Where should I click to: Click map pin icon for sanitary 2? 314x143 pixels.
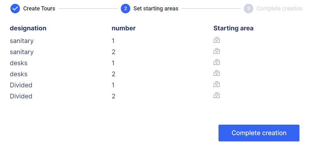pyautogui.click(x=217, y=51)
